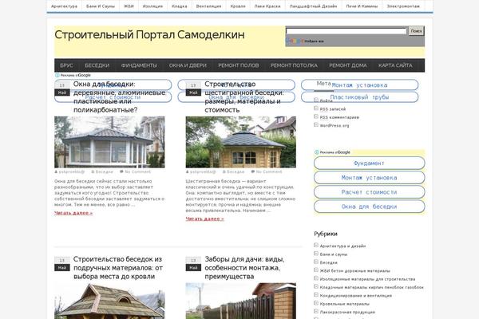The width and height of the screenshot is (479, 319).
Task: Click the author icon under the шестигранной беседки post
Action: 188,172
